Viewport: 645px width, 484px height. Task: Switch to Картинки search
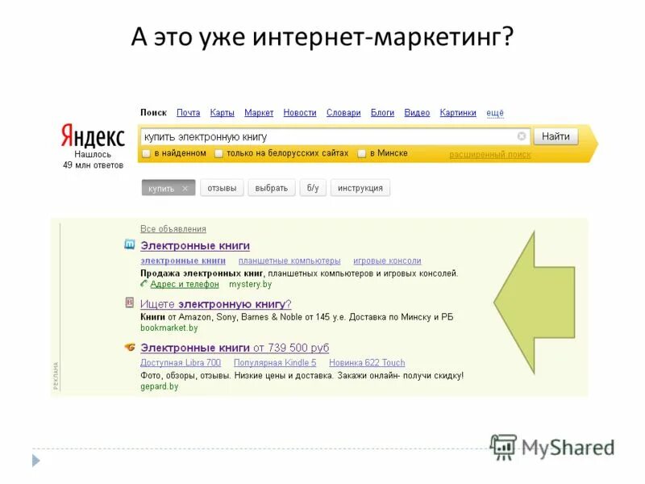[x=458, y=112]
